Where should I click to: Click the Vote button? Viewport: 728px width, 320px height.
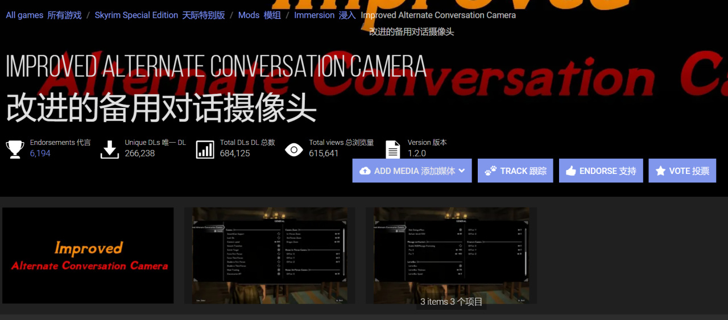682,171
